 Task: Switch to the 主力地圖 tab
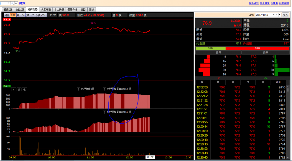click(59, 10)
